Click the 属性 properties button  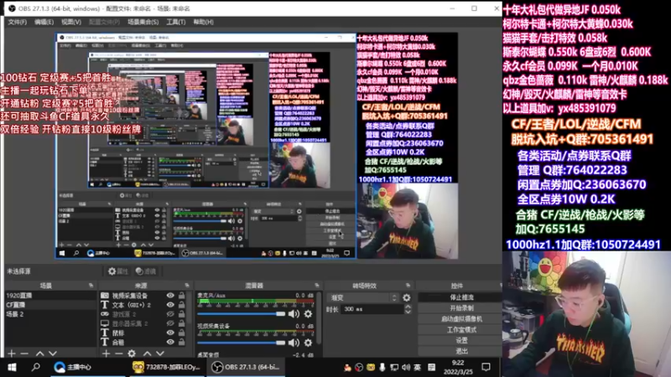coord(117,271)
